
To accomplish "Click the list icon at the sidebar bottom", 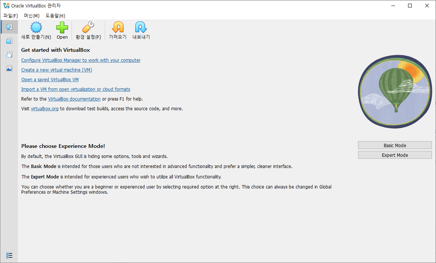I will 9,255.
